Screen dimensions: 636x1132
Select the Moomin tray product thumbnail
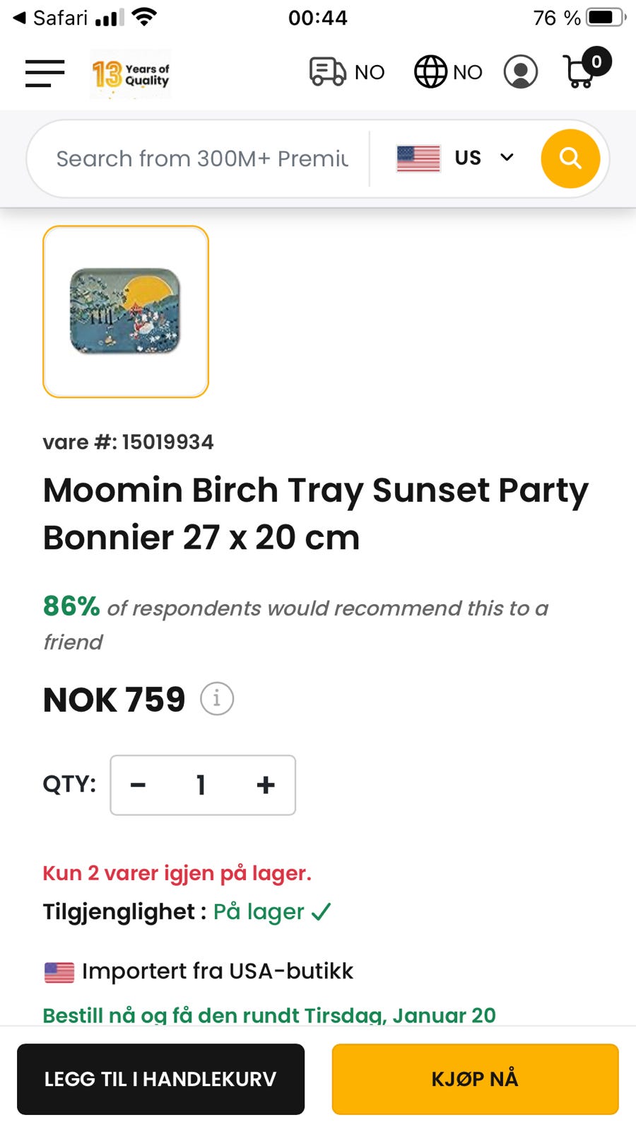[126, 311]
